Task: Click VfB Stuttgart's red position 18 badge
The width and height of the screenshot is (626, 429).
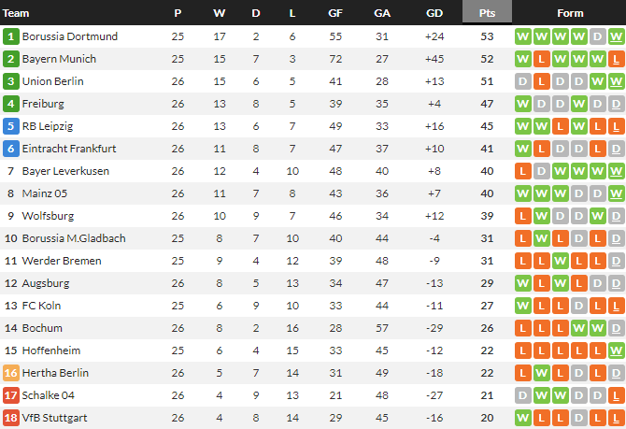Action: [x=11, y=418]
